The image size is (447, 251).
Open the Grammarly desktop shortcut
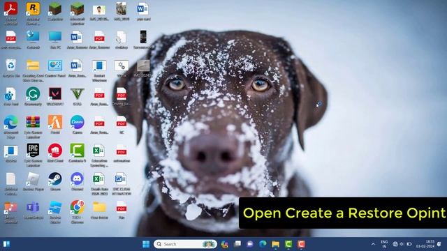(x=33, y=94)
